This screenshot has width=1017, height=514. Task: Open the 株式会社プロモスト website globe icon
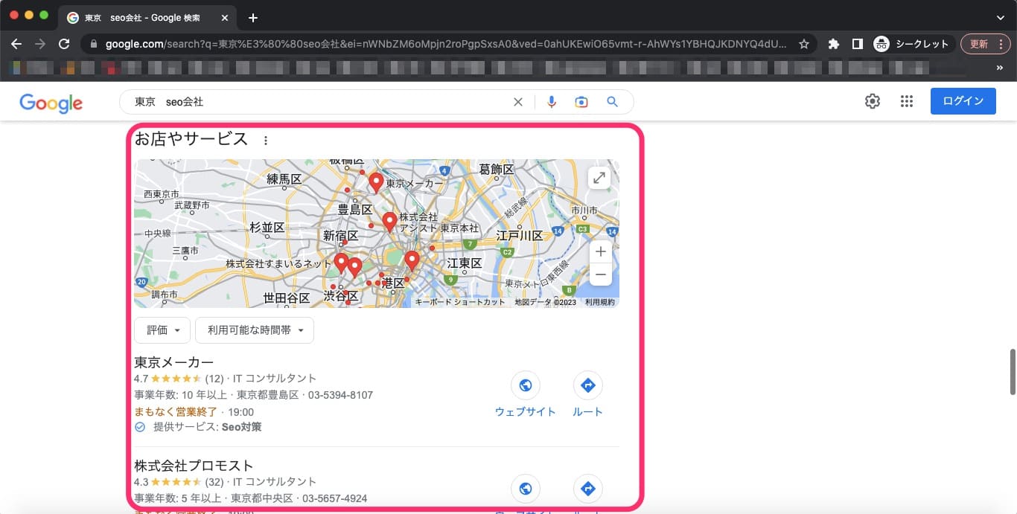point(526,489)
